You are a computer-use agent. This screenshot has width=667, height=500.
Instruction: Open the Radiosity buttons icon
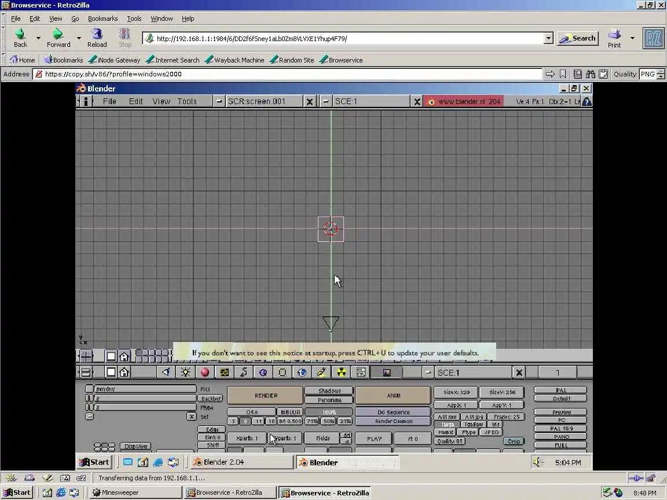pos(341,373)
